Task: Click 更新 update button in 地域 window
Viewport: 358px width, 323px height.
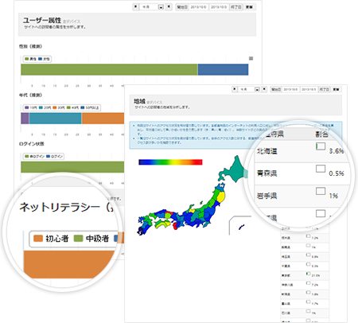Action: [x=336, y=90]
